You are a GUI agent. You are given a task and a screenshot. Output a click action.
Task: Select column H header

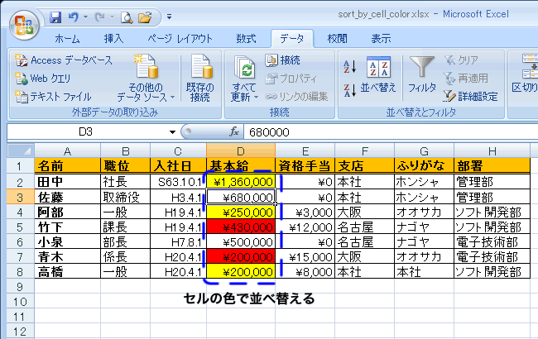coord(492,150)
